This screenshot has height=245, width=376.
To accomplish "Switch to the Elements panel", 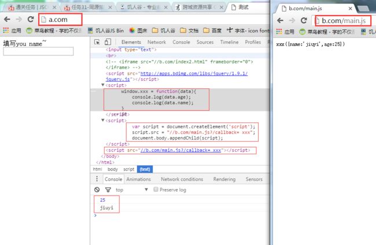I will pos(131,42).
